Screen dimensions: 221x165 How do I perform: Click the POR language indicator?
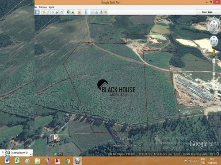pyautogui.click(x=203, y=159)
